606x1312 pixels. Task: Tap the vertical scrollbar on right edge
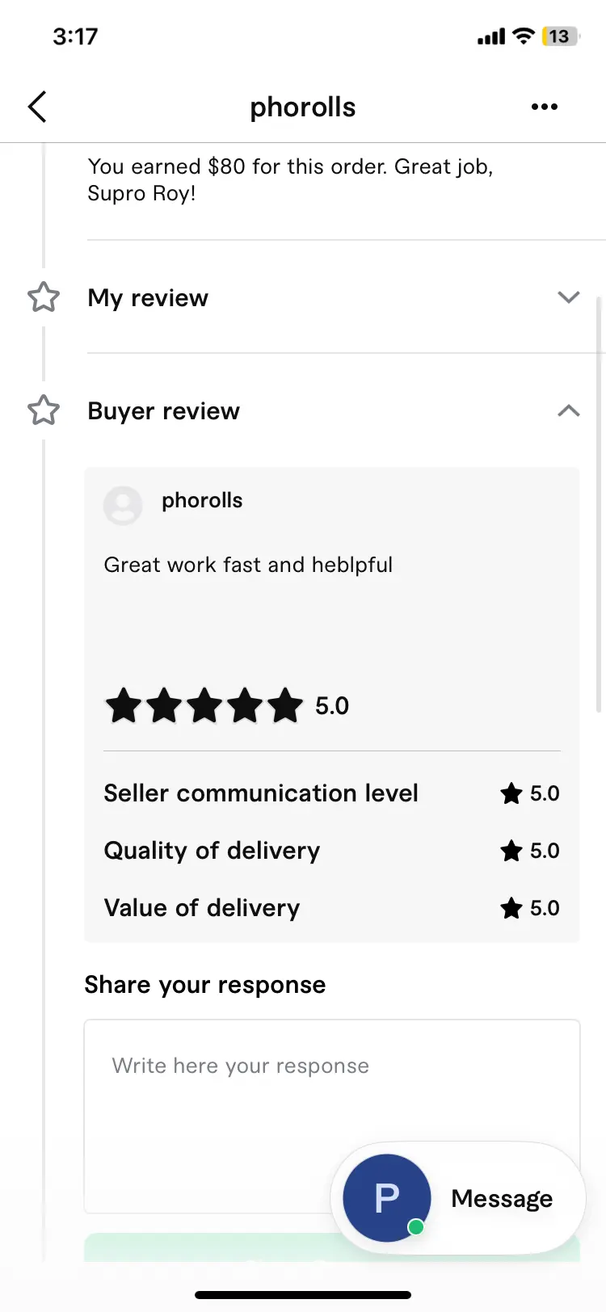599,504
